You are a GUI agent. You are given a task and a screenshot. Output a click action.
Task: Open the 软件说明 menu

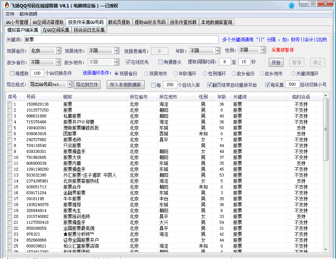click(28, 14)
